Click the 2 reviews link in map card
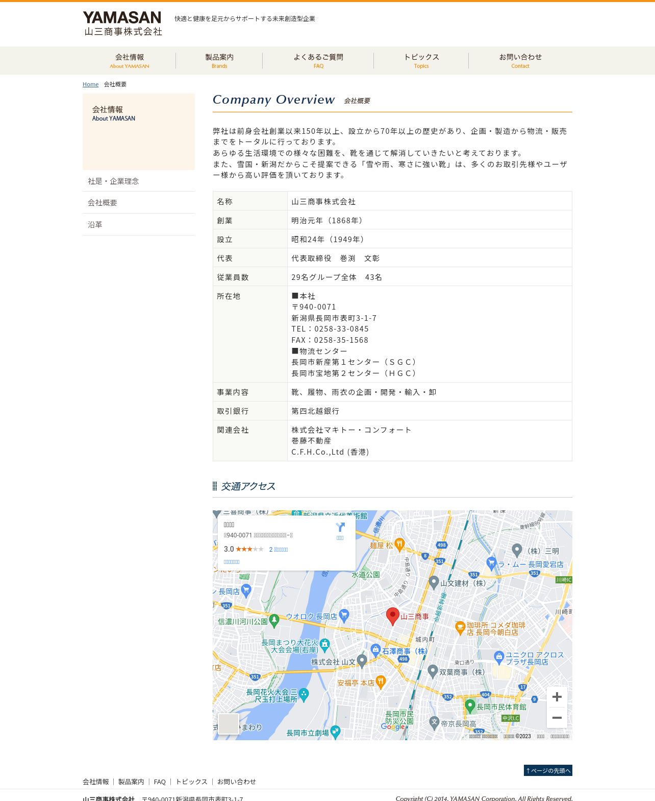The height and width of the screenshot is (801, 655). [x=279, y=550]
